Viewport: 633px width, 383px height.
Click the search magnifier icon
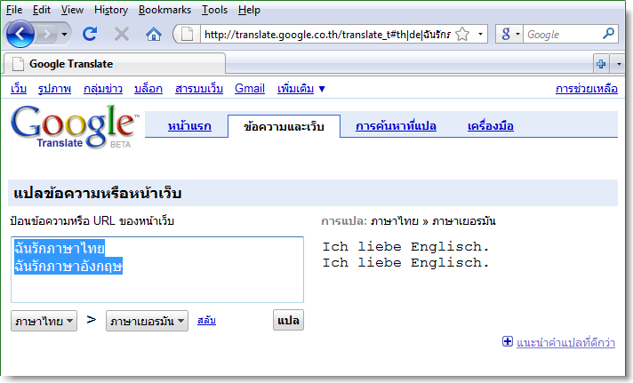tap(609, 34)
